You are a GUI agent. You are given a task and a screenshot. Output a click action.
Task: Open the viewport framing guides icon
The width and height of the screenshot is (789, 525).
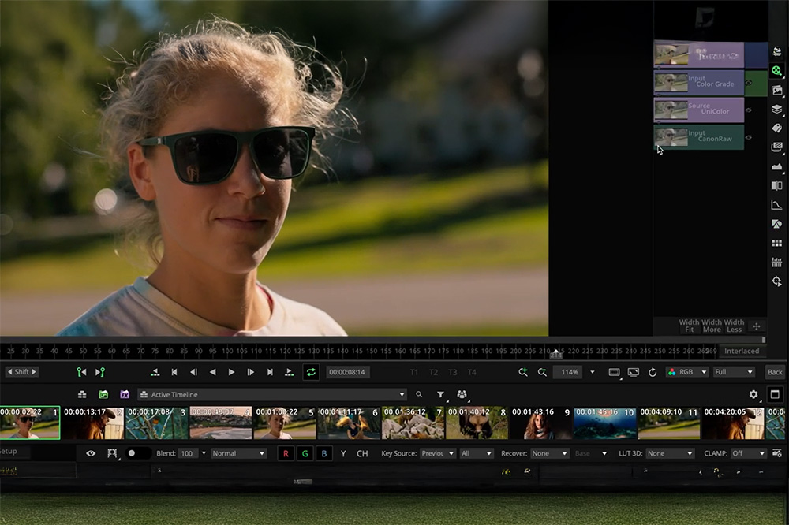point(615,372)
